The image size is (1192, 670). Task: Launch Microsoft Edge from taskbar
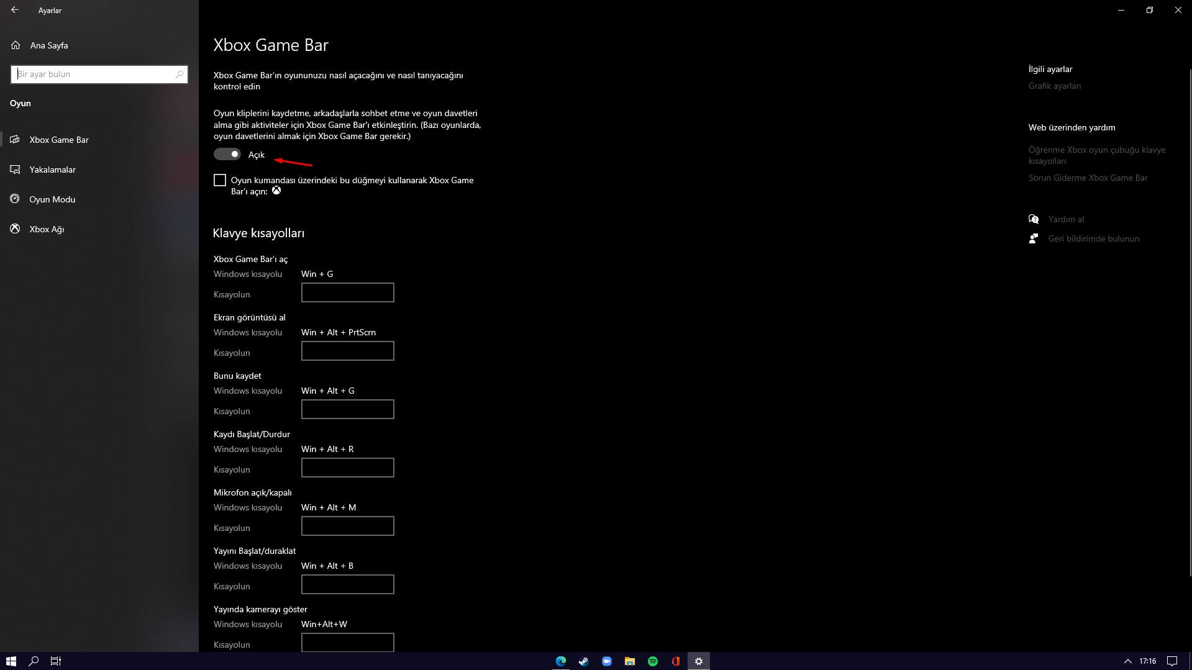(561, 661)
